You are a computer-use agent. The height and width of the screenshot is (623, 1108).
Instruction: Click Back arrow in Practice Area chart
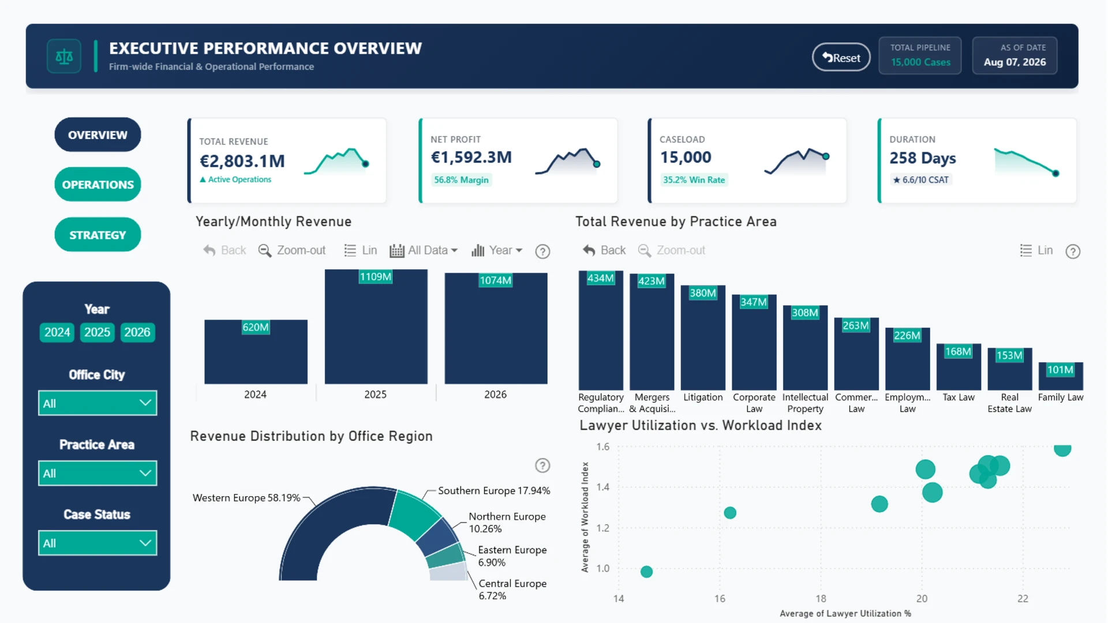[x=589, y=250]
